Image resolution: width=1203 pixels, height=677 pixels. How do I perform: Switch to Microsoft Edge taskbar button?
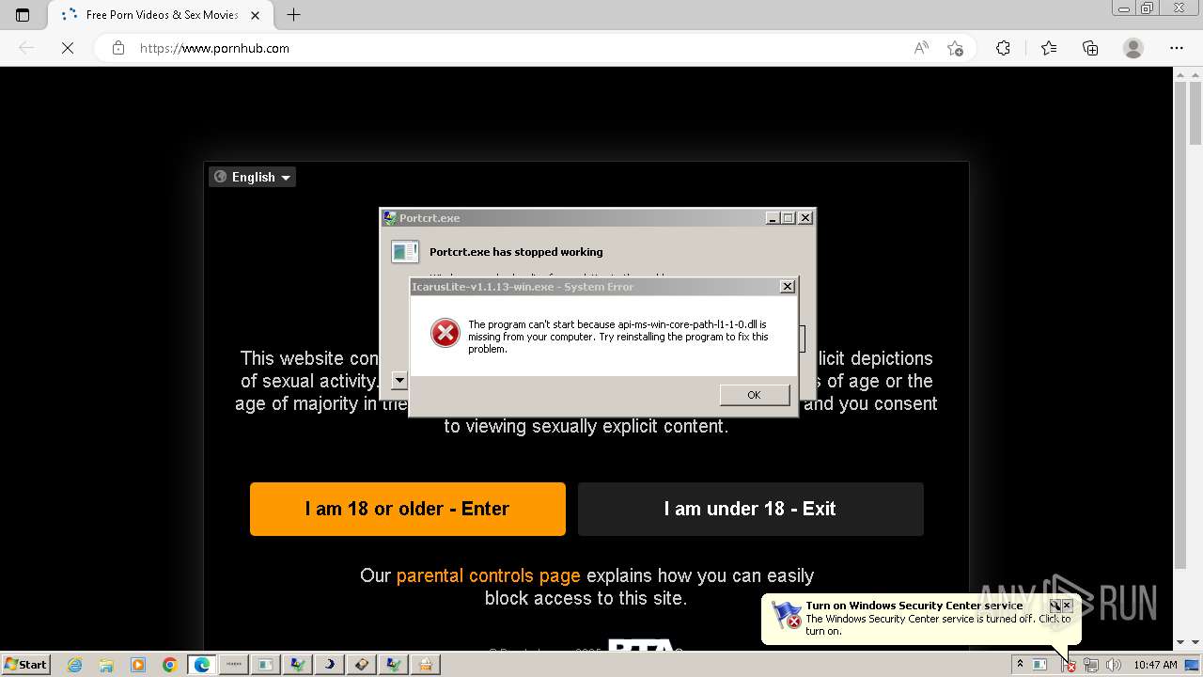[202, 665]
